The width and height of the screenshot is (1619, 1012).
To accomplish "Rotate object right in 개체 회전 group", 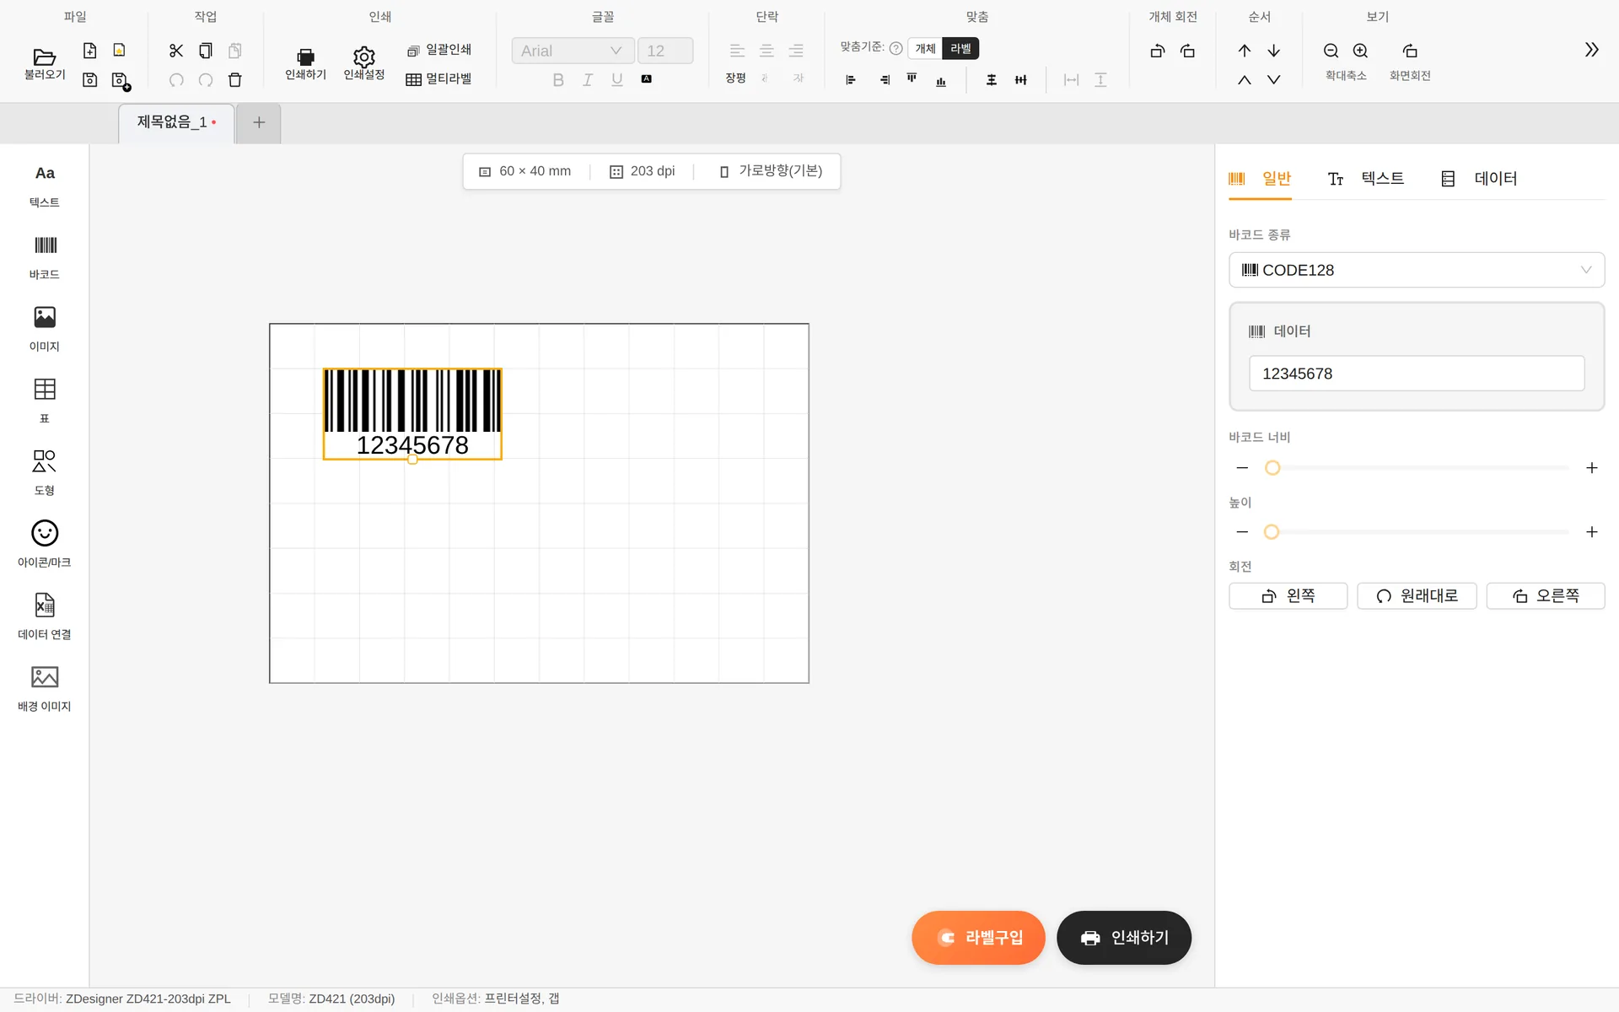I will 1187,51.
